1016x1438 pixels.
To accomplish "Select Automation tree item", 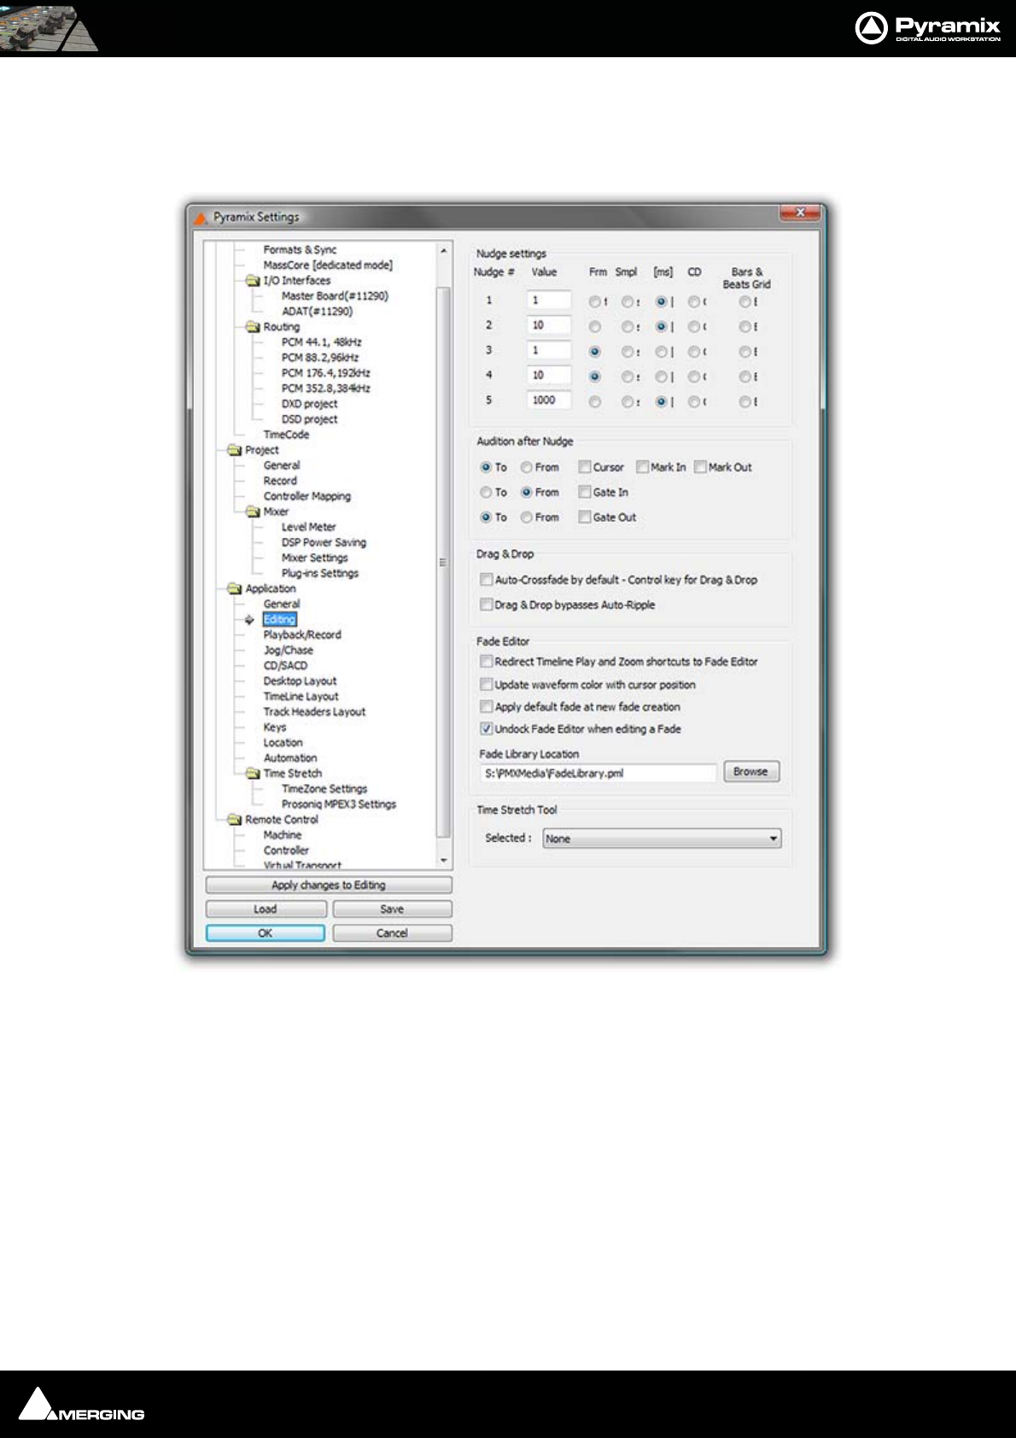I will click(289, 757).
